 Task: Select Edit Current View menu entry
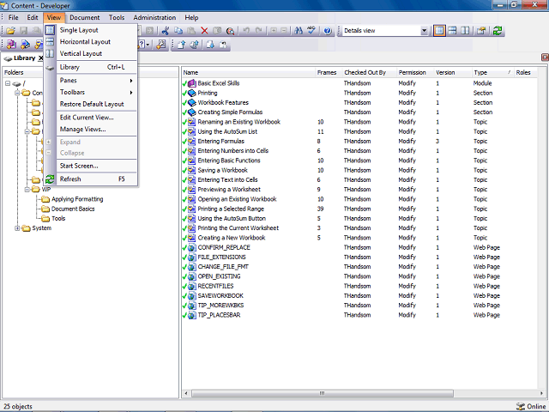[91, 118]
